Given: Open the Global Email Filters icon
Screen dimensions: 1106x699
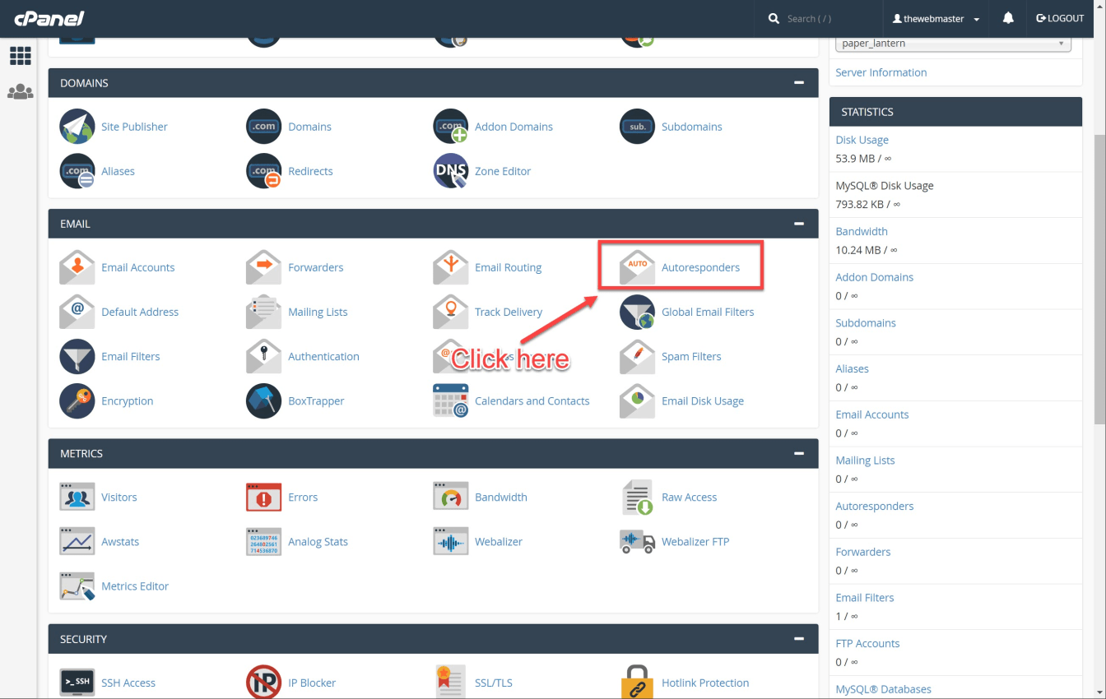Looking at the screenshot, I should point(638,312).
